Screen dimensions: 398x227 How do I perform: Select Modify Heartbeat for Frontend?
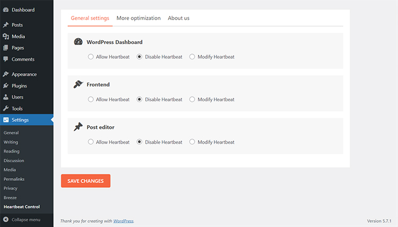[192, 99]
